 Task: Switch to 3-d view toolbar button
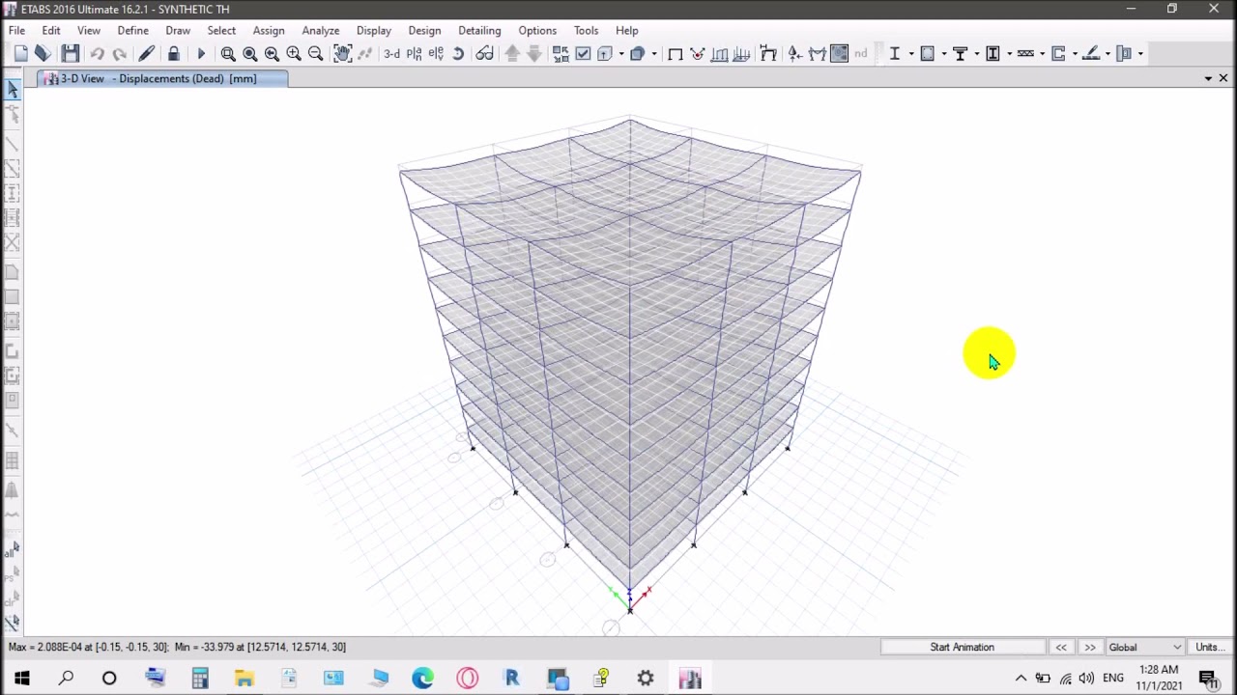coord(391,54)
